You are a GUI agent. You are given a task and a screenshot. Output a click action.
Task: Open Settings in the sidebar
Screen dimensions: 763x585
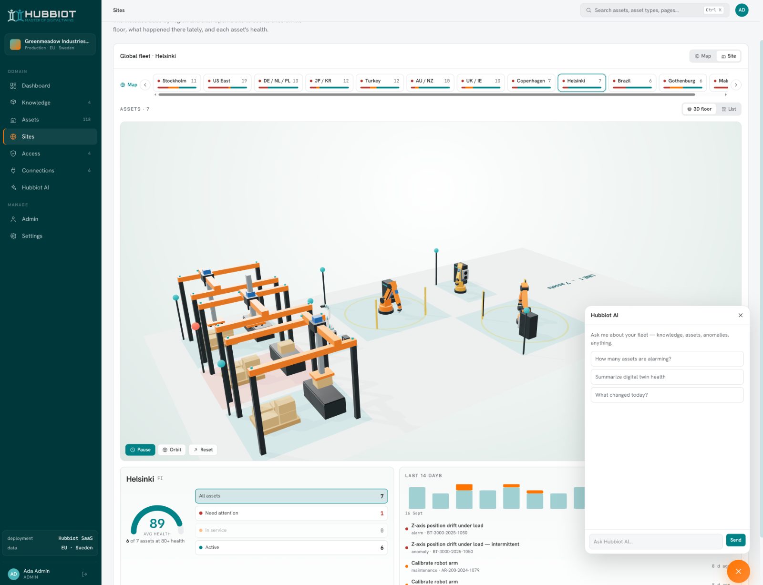(50, 236)
